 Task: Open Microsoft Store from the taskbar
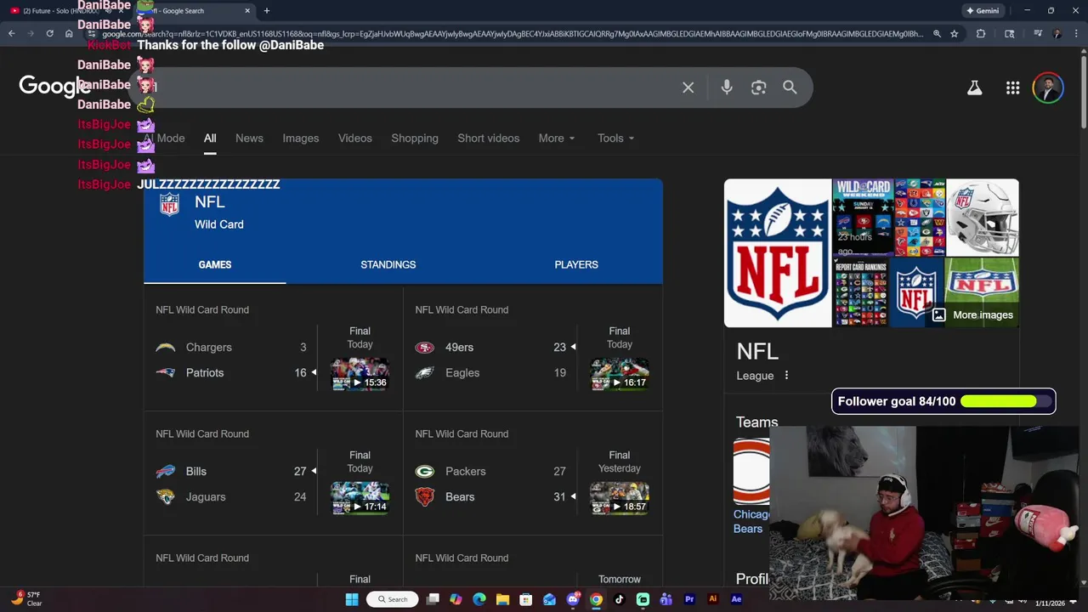pos(526,599)
